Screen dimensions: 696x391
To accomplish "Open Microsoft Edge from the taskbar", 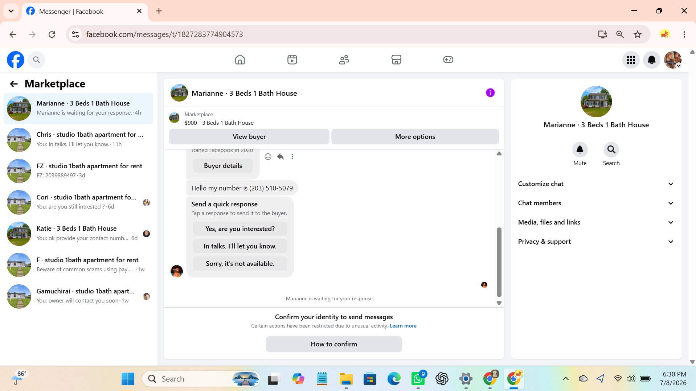I will coord(394,379).
